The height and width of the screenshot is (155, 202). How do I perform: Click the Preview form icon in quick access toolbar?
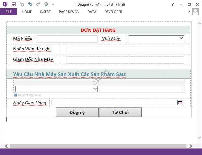(x=46, y=4)
